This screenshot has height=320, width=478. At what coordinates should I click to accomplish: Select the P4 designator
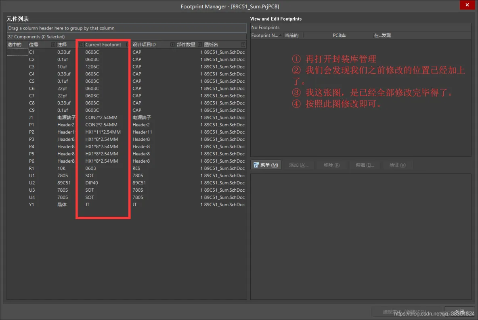tap(32, 146)
